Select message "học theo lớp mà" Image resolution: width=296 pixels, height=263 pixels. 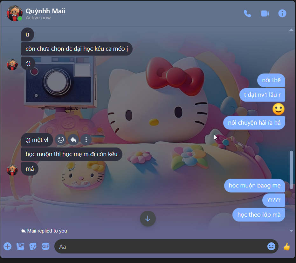coord(259,215)
